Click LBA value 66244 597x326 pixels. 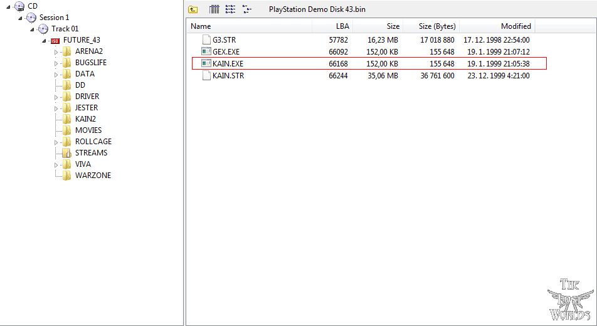click(x=339, y=75)
